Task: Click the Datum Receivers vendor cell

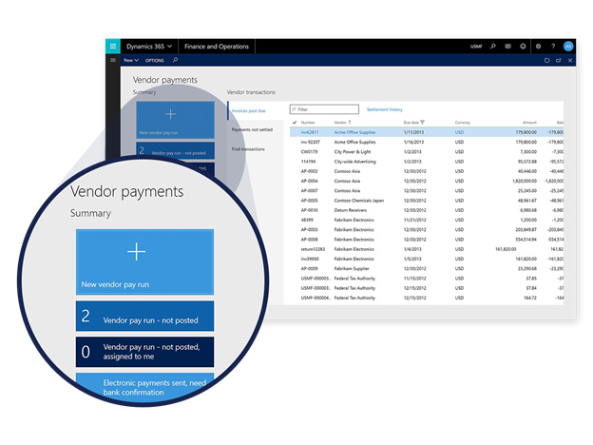Action: click(x=351, y=210)
